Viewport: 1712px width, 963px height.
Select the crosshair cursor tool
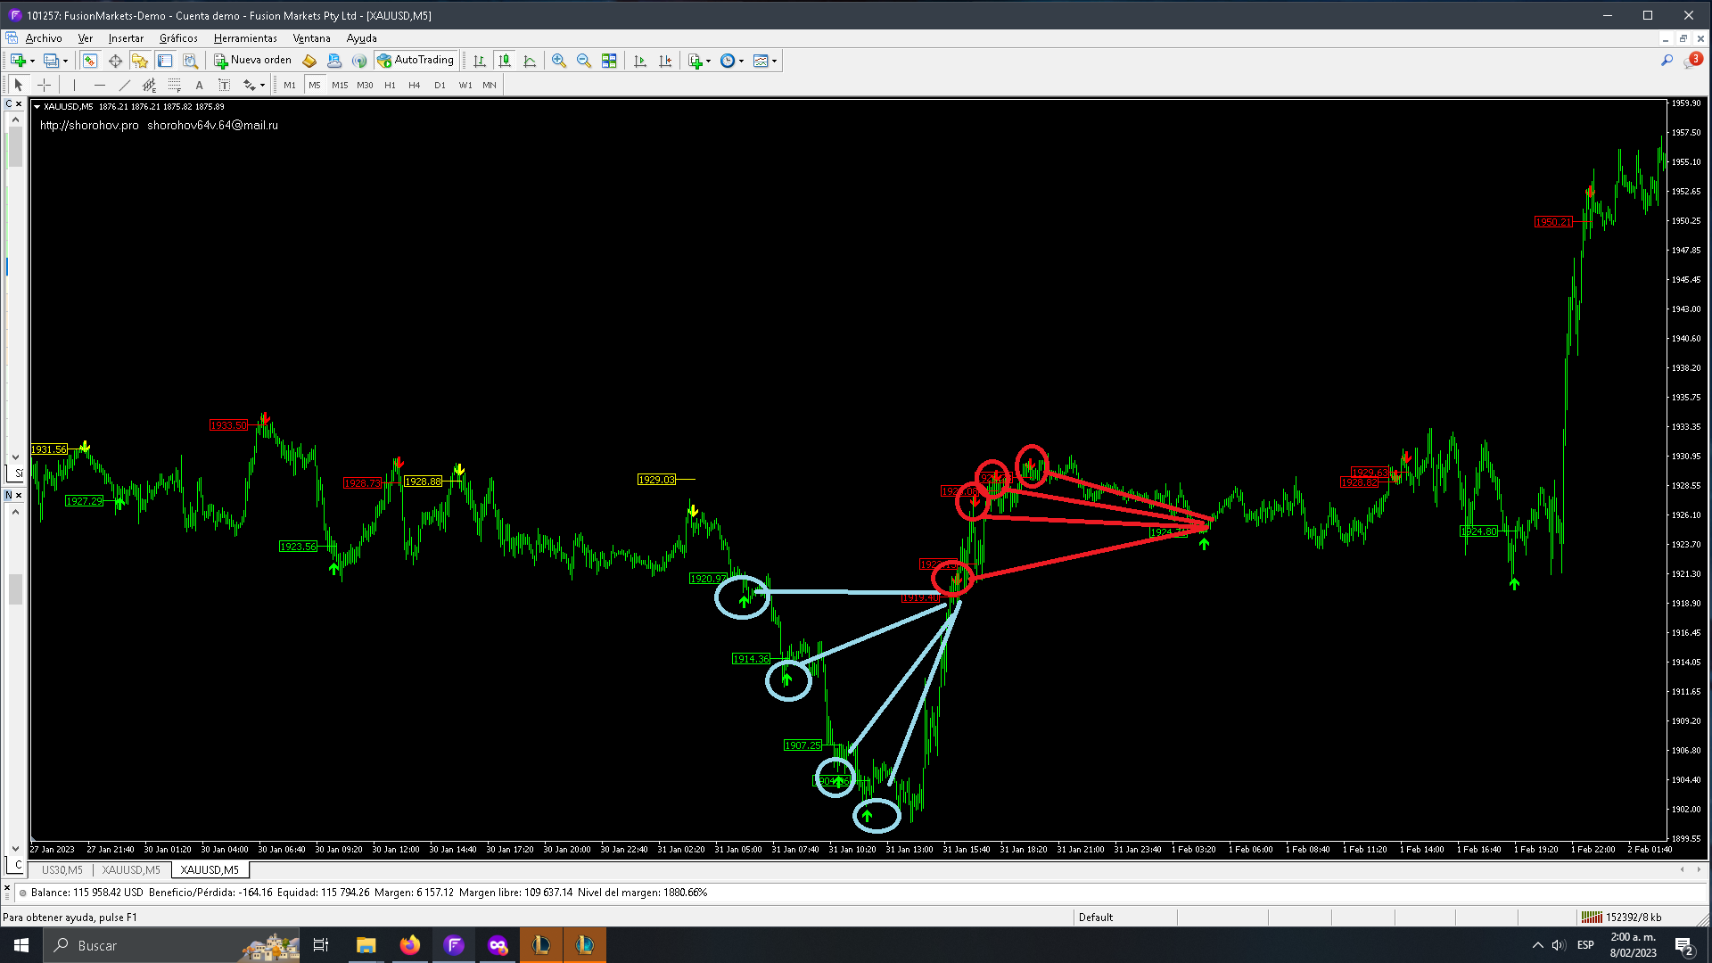coord(44,86)
